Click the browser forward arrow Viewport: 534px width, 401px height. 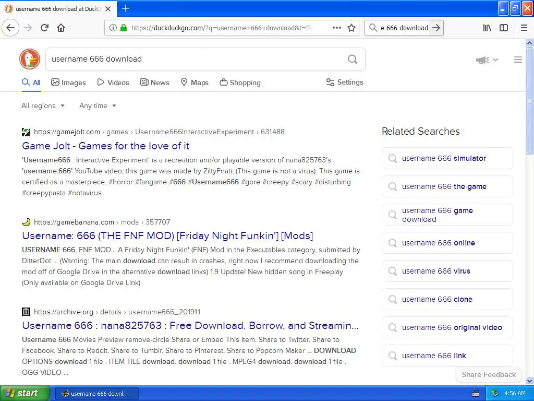tap(28, 28)
